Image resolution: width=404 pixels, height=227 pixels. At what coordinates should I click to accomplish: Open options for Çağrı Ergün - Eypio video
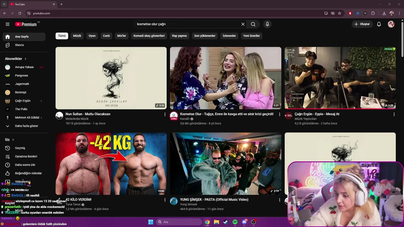pyautogui.click(x=394, y=114)
